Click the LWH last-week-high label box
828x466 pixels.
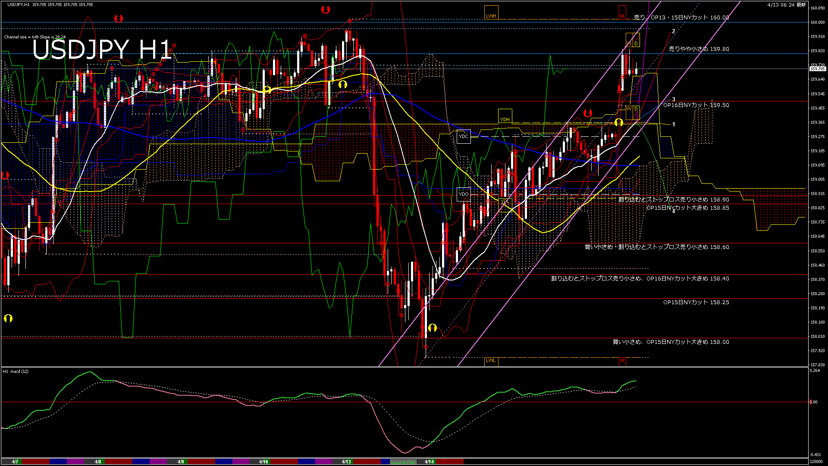491,13
